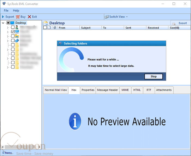Maximize the SysTools EML Converter window
Viewport: 191px width, 156px height.
tap(174, 4)
